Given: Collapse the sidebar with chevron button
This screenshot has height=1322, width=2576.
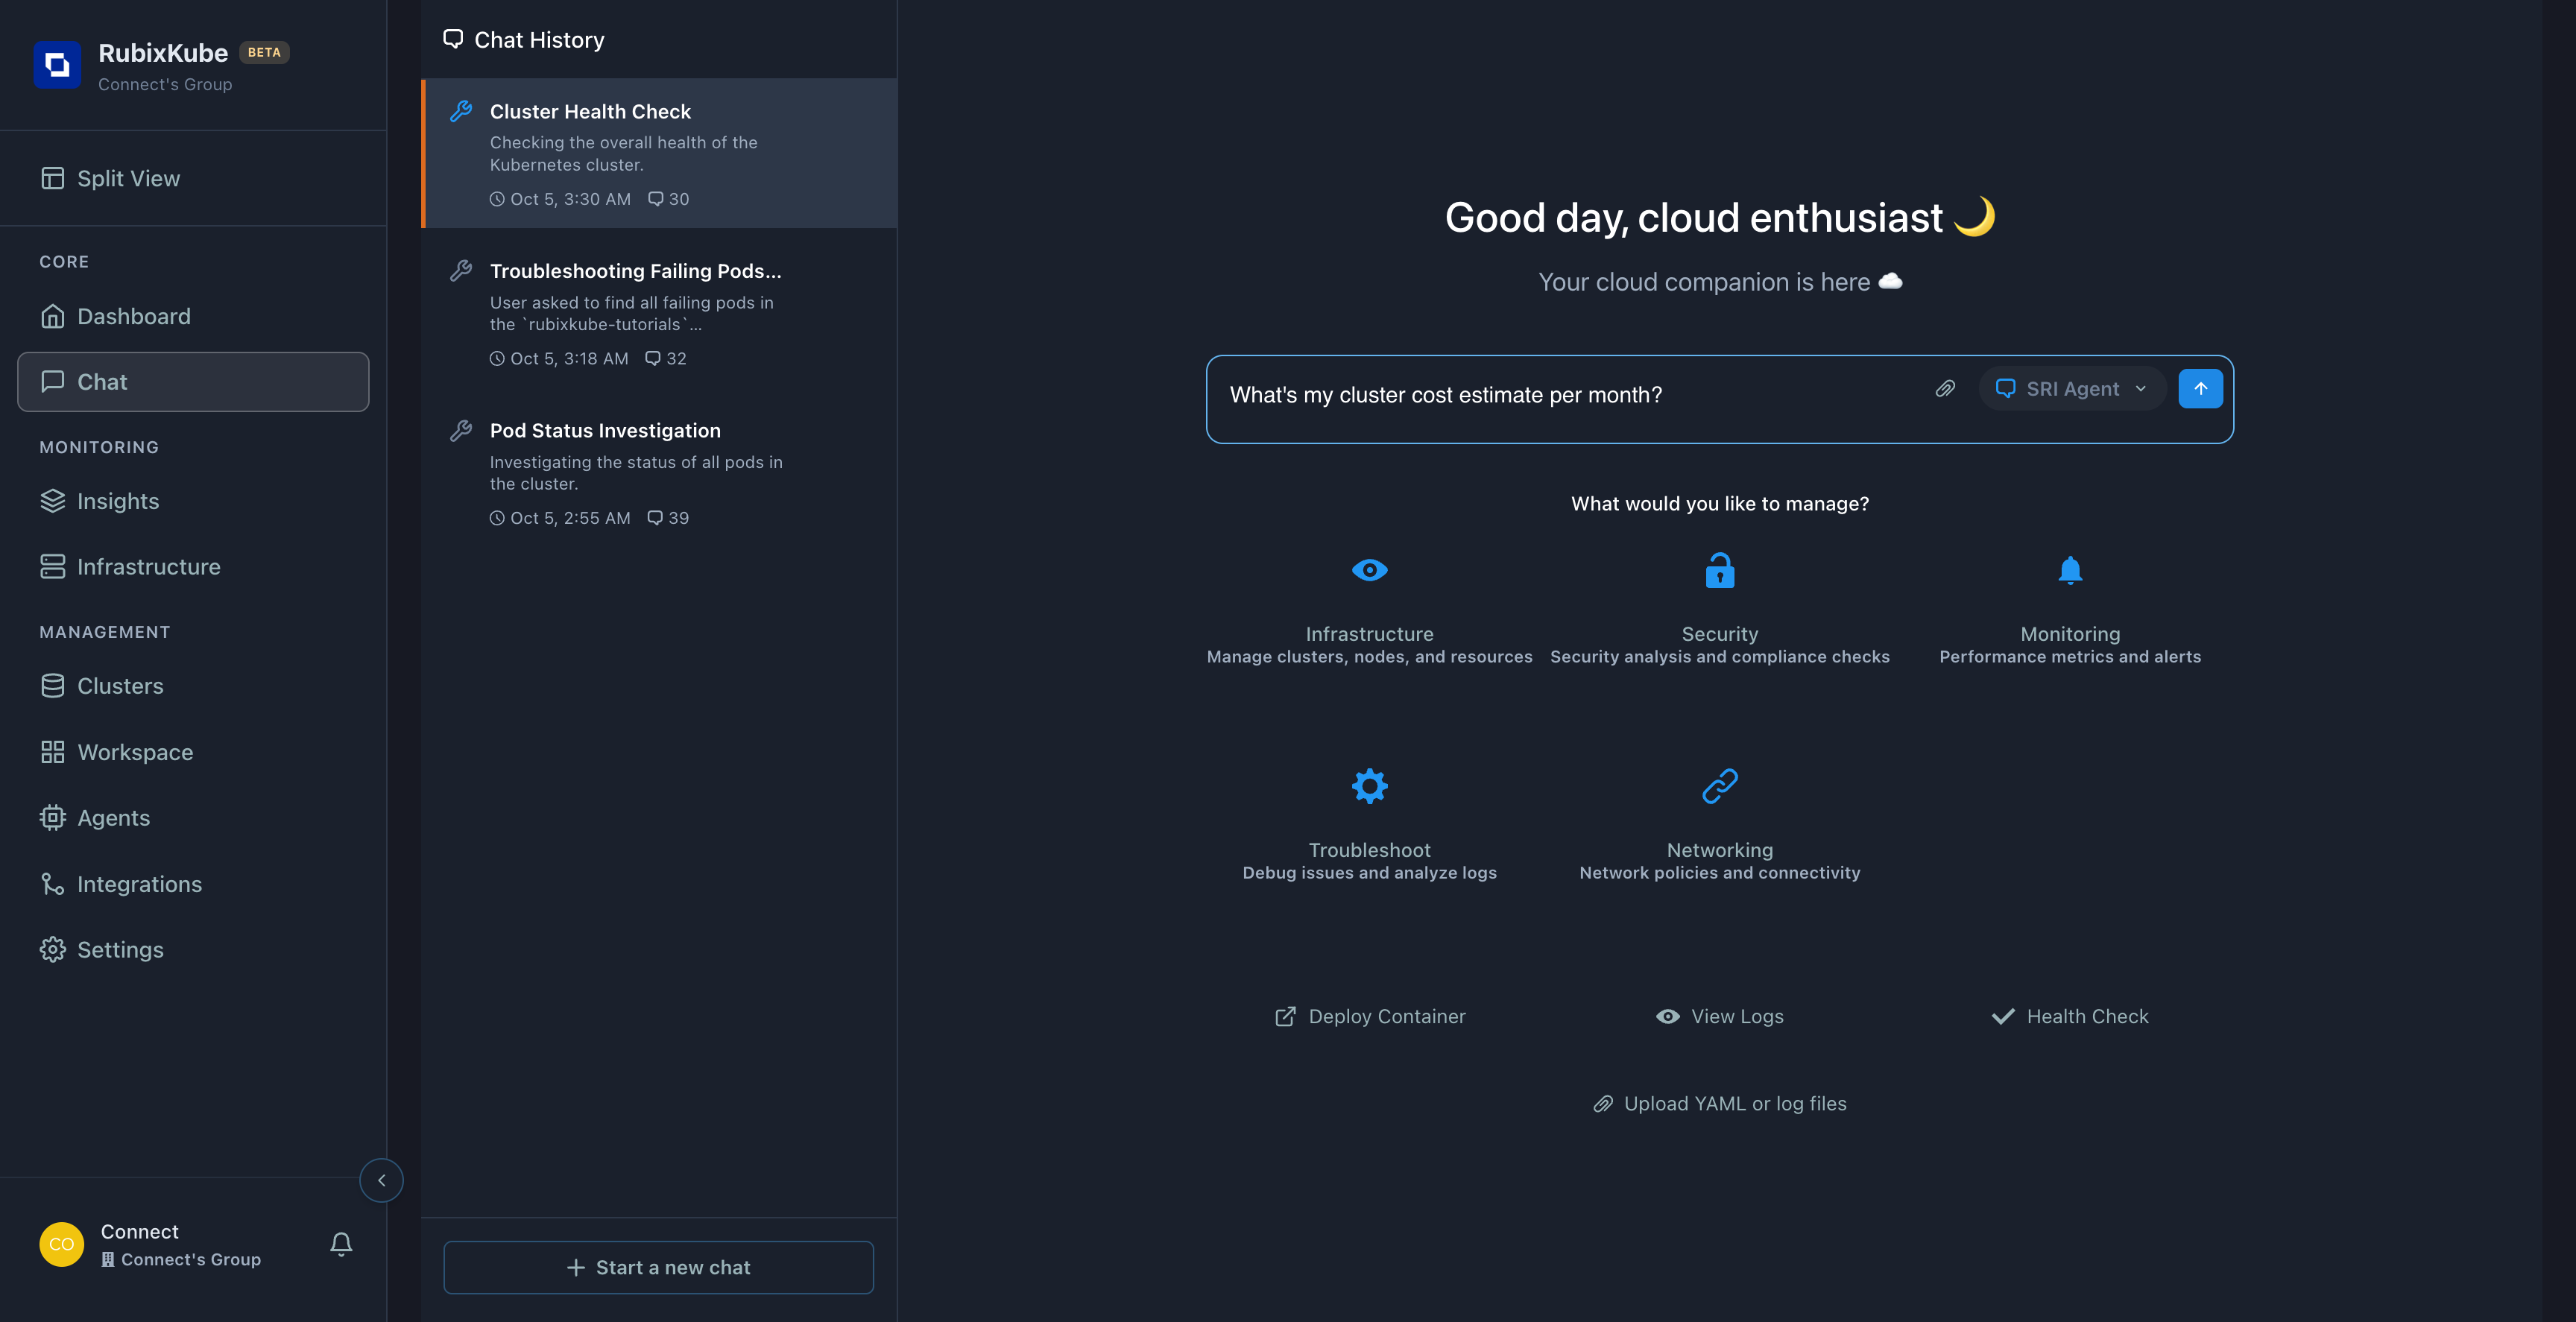Looking at the screenshot, I should pos(381,1180).
